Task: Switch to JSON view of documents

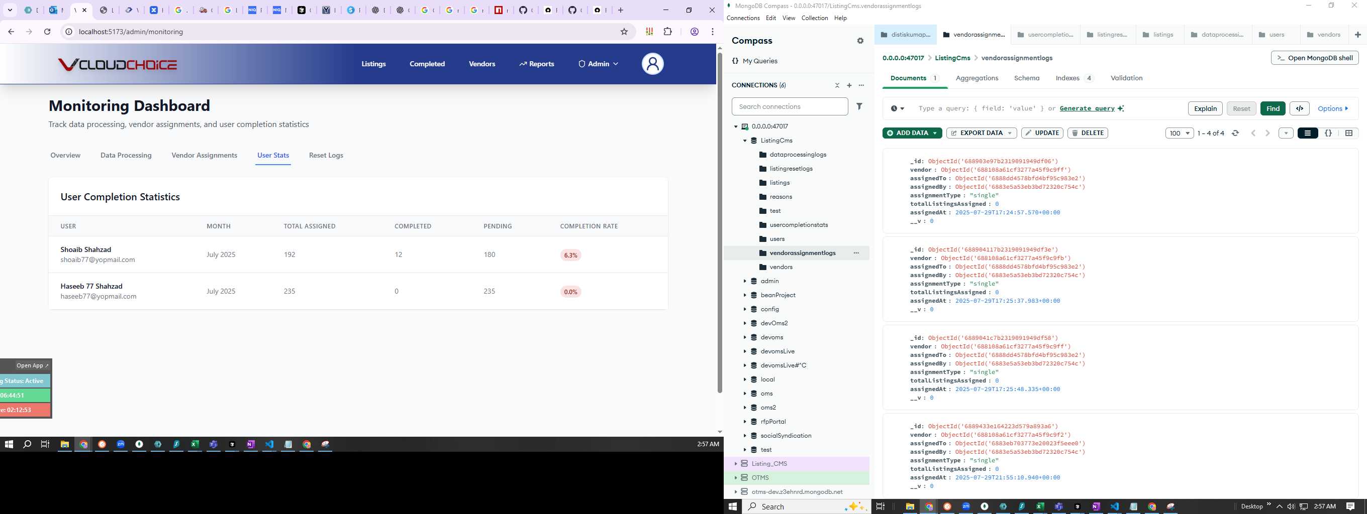Action: [1328, 133]
